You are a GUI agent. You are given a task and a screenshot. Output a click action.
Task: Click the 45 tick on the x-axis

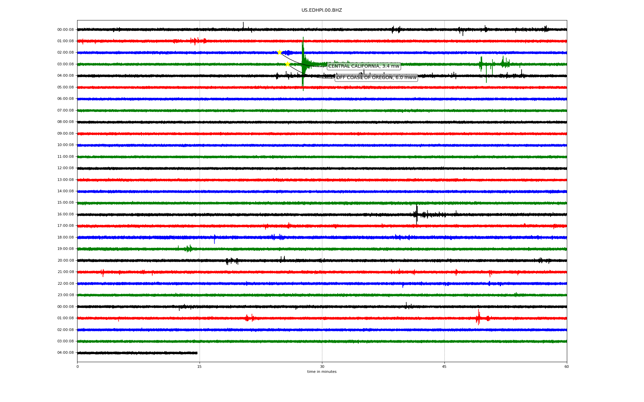click(x=444, y=366)
